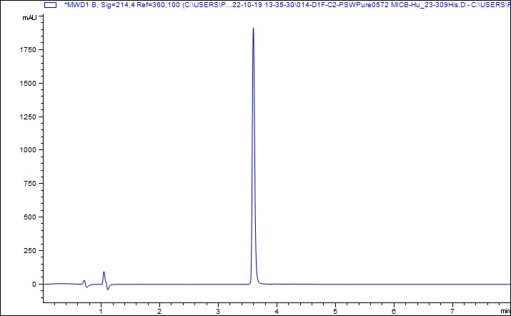511x316 pixels.
Task: Click the mAU y-axis unit label
Action: click(29, 18)
